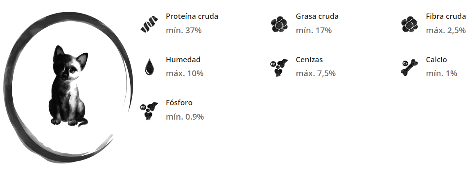Click the Humedad water drop icon
The height and width of the screenshot is (170, 472).
(149, 67)
